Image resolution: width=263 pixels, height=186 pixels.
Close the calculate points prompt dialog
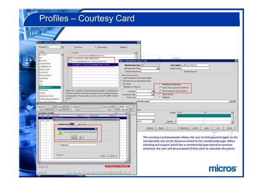click(x=96, y=129)
